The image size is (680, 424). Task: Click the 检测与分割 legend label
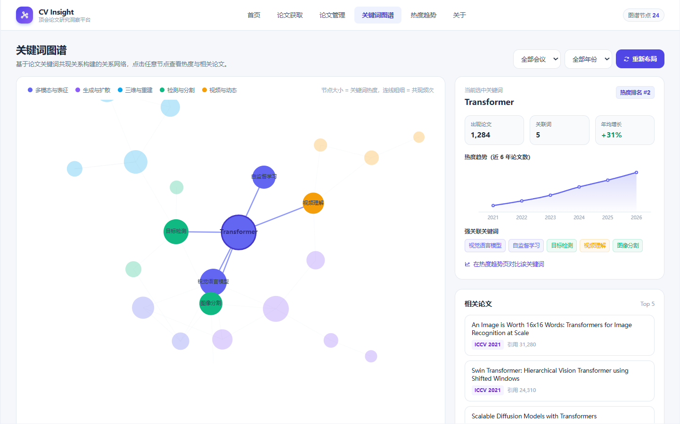click(181, 90)
